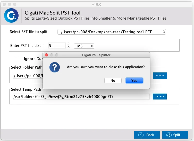Browse for temp path with dotted button
This screenshot has height=141, width=194.
tap(159, 96)
